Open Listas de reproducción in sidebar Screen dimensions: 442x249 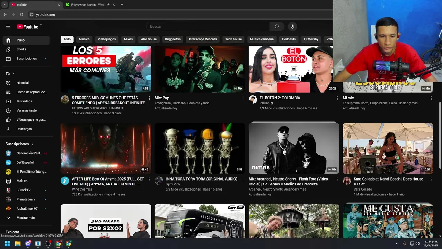pos(26,92)
